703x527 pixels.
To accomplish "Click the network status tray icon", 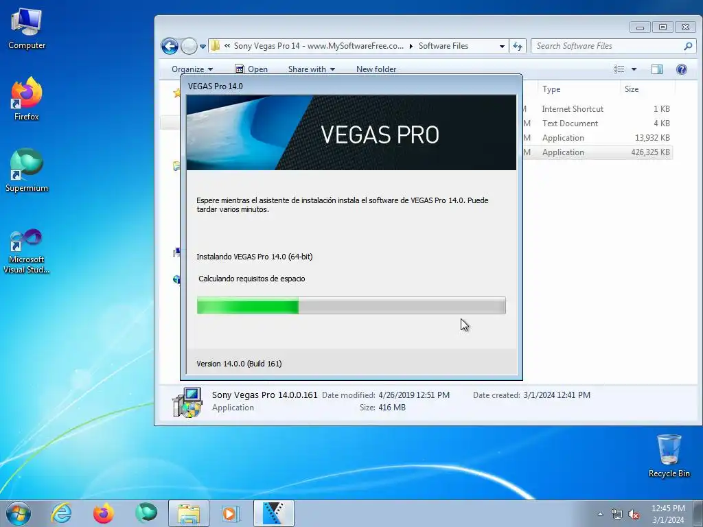I will click(617, 515).
